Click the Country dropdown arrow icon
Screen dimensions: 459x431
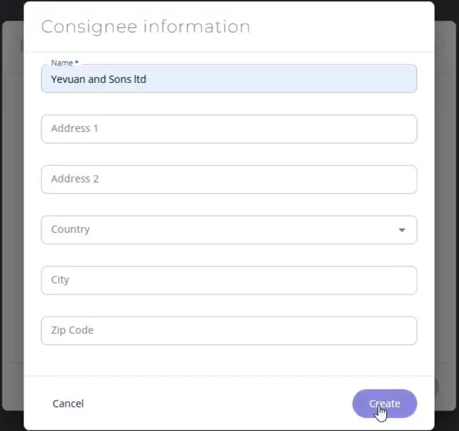tap(402, 230)
